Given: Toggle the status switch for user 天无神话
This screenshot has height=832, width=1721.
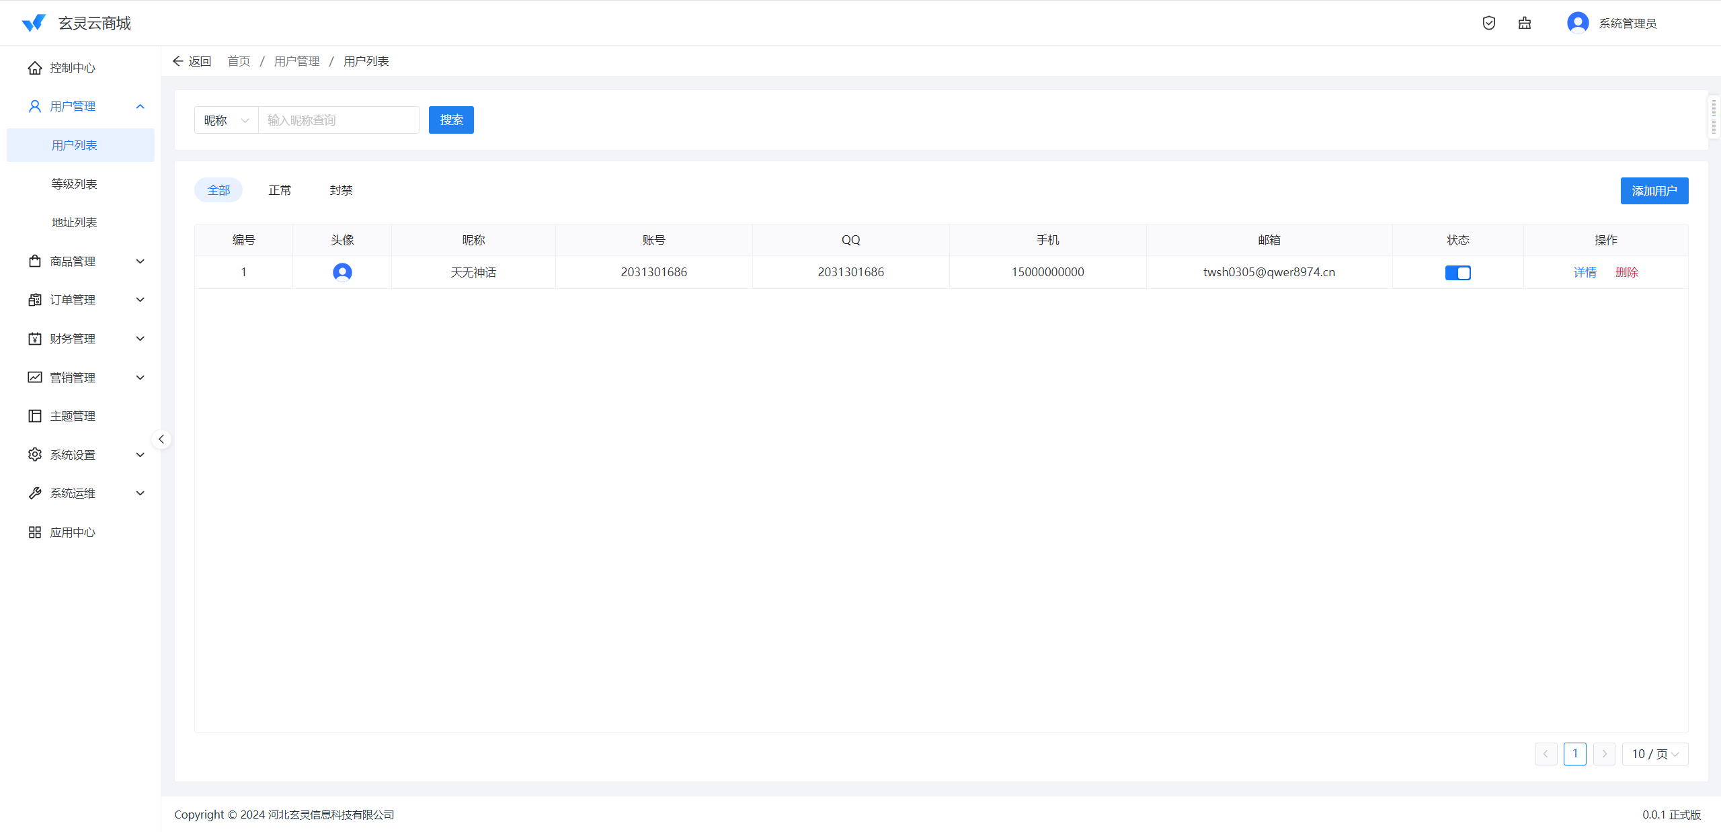Looking at the screenshot, I should tap(1457, 273).
